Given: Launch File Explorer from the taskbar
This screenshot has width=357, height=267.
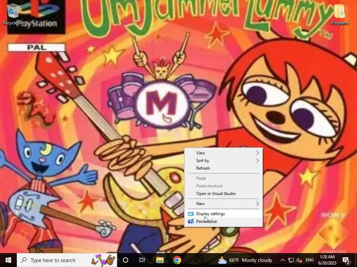Looking at the screenshot, I should click(x=160, y=260).
